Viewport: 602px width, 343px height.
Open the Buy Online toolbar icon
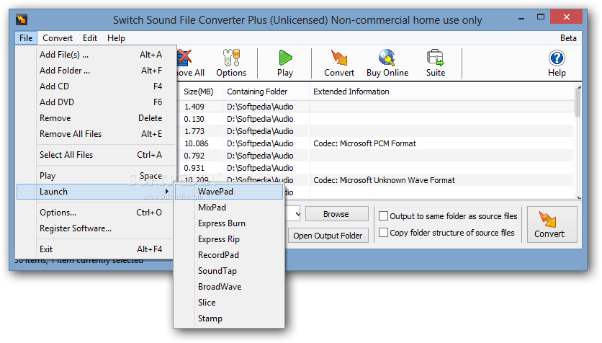[x=387, y=58]
